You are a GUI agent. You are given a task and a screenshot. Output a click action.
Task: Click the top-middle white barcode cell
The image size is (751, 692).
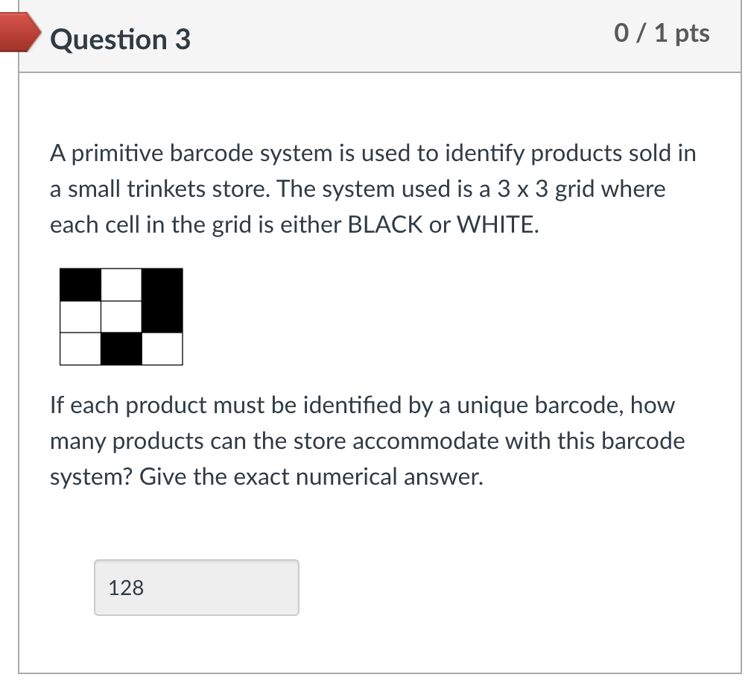tap(121, 285)
